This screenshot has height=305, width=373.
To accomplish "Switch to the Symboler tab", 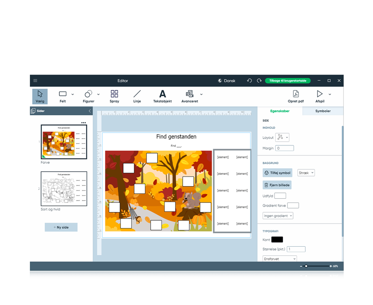I will [x=322, y=111].
